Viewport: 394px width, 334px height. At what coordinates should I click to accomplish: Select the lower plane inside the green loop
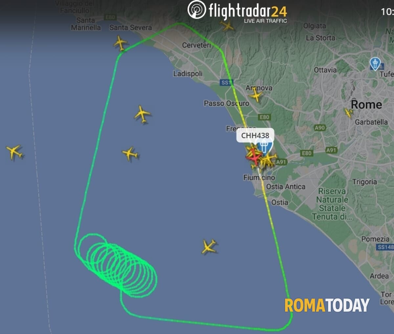click(130, 153)
